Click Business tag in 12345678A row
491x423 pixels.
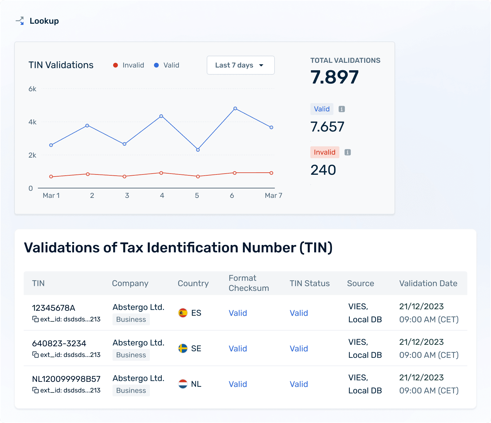(131, 319)
